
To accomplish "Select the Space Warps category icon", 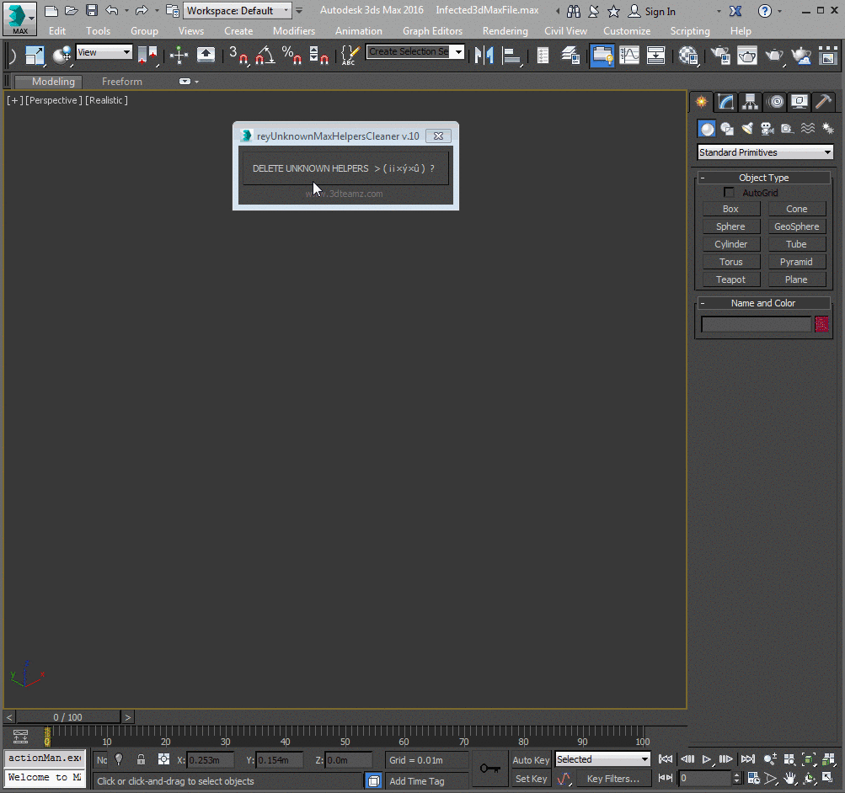I will [x=807, y=129].
